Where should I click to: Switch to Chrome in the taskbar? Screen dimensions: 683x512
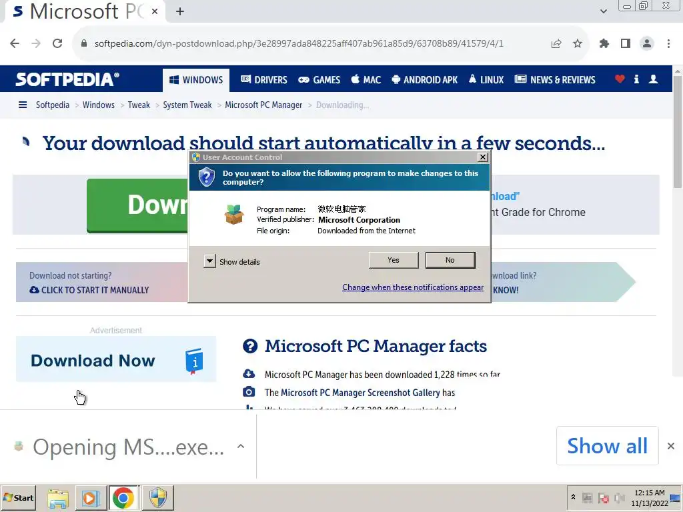[x=123, y=498]
